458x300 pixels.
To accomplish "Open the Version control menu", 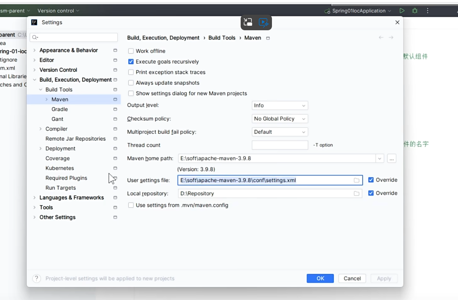I will [58, 11].
